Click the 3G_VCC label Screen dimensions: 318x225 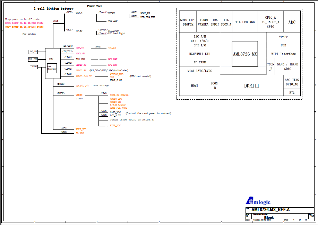[x=80, y=133]
